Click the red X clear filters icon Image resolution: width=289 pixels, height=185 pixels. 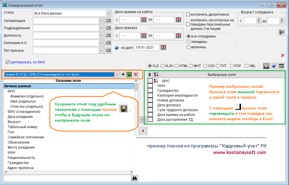click(x=283, y=55)
